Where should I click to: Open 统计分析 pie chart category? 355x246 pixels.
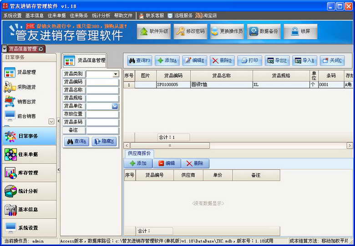click(x=29, y=191)
